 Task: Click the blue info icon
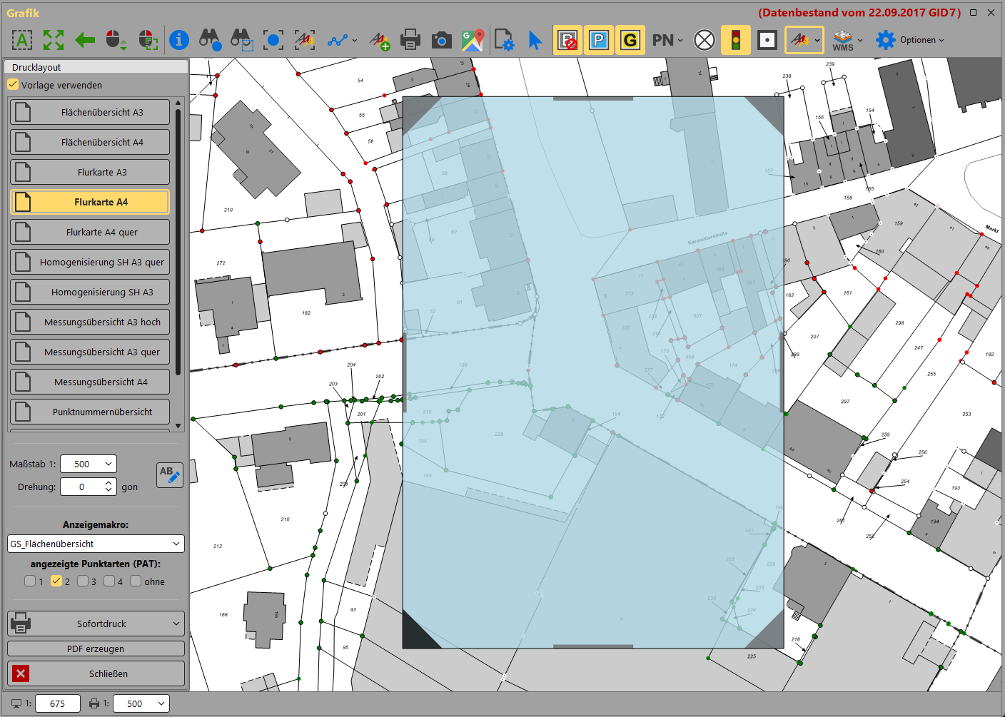pos(179,40)
